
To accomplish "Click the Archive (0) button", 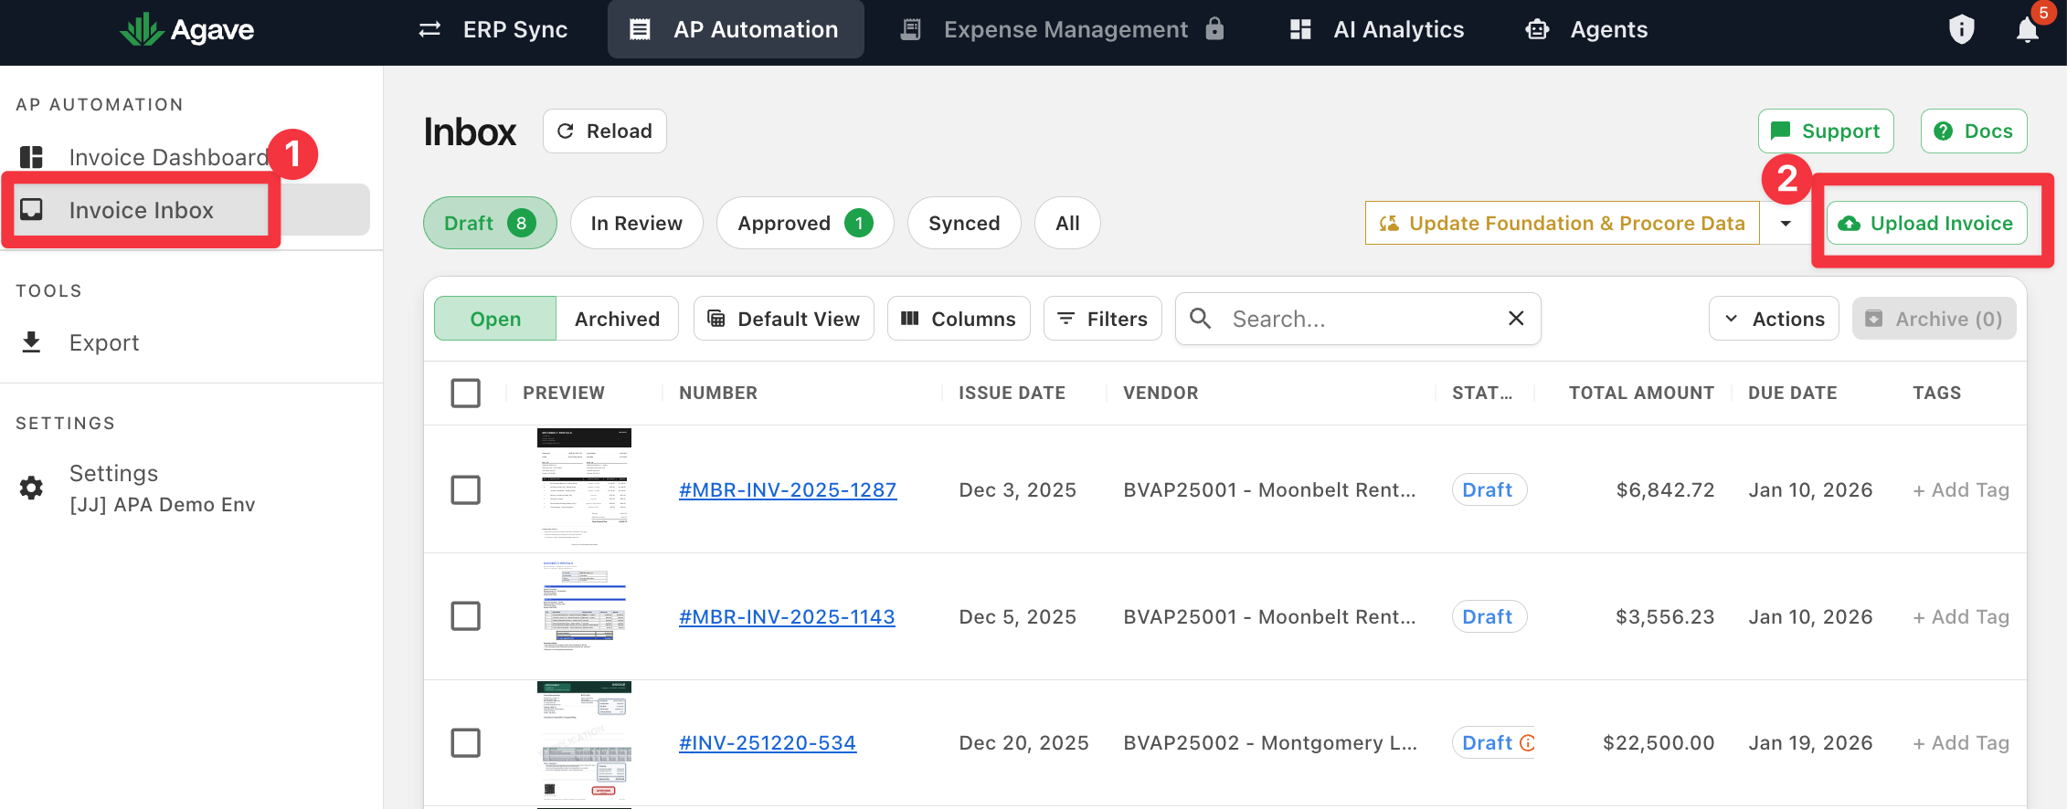I will coord(1934,319).
